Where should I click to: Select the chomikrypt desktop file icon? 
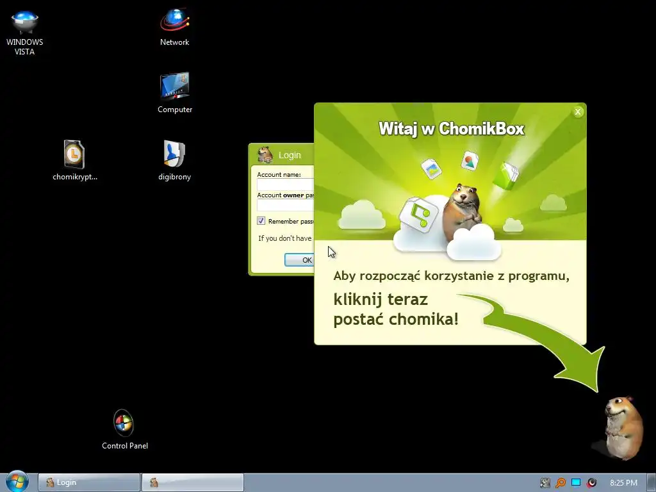(x=75, y=160)
